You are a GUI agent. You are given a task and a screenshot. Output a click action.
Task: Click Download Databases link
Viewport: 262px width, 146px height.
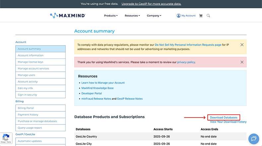click(224, 118)
